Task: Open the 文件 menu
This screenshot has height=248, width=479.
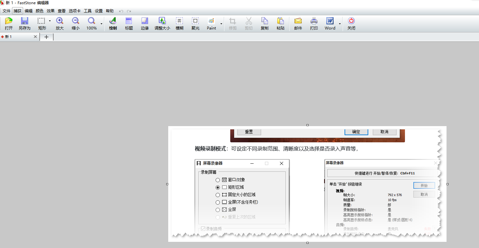Action: pos(6,11)
